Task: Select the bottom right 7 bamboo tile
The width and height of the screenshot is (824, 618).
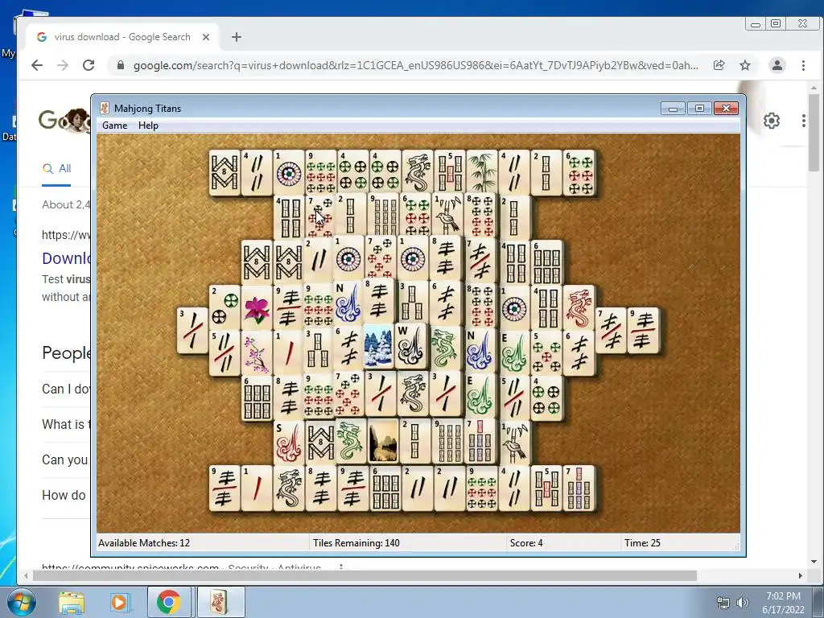Action: pos(579,488)
